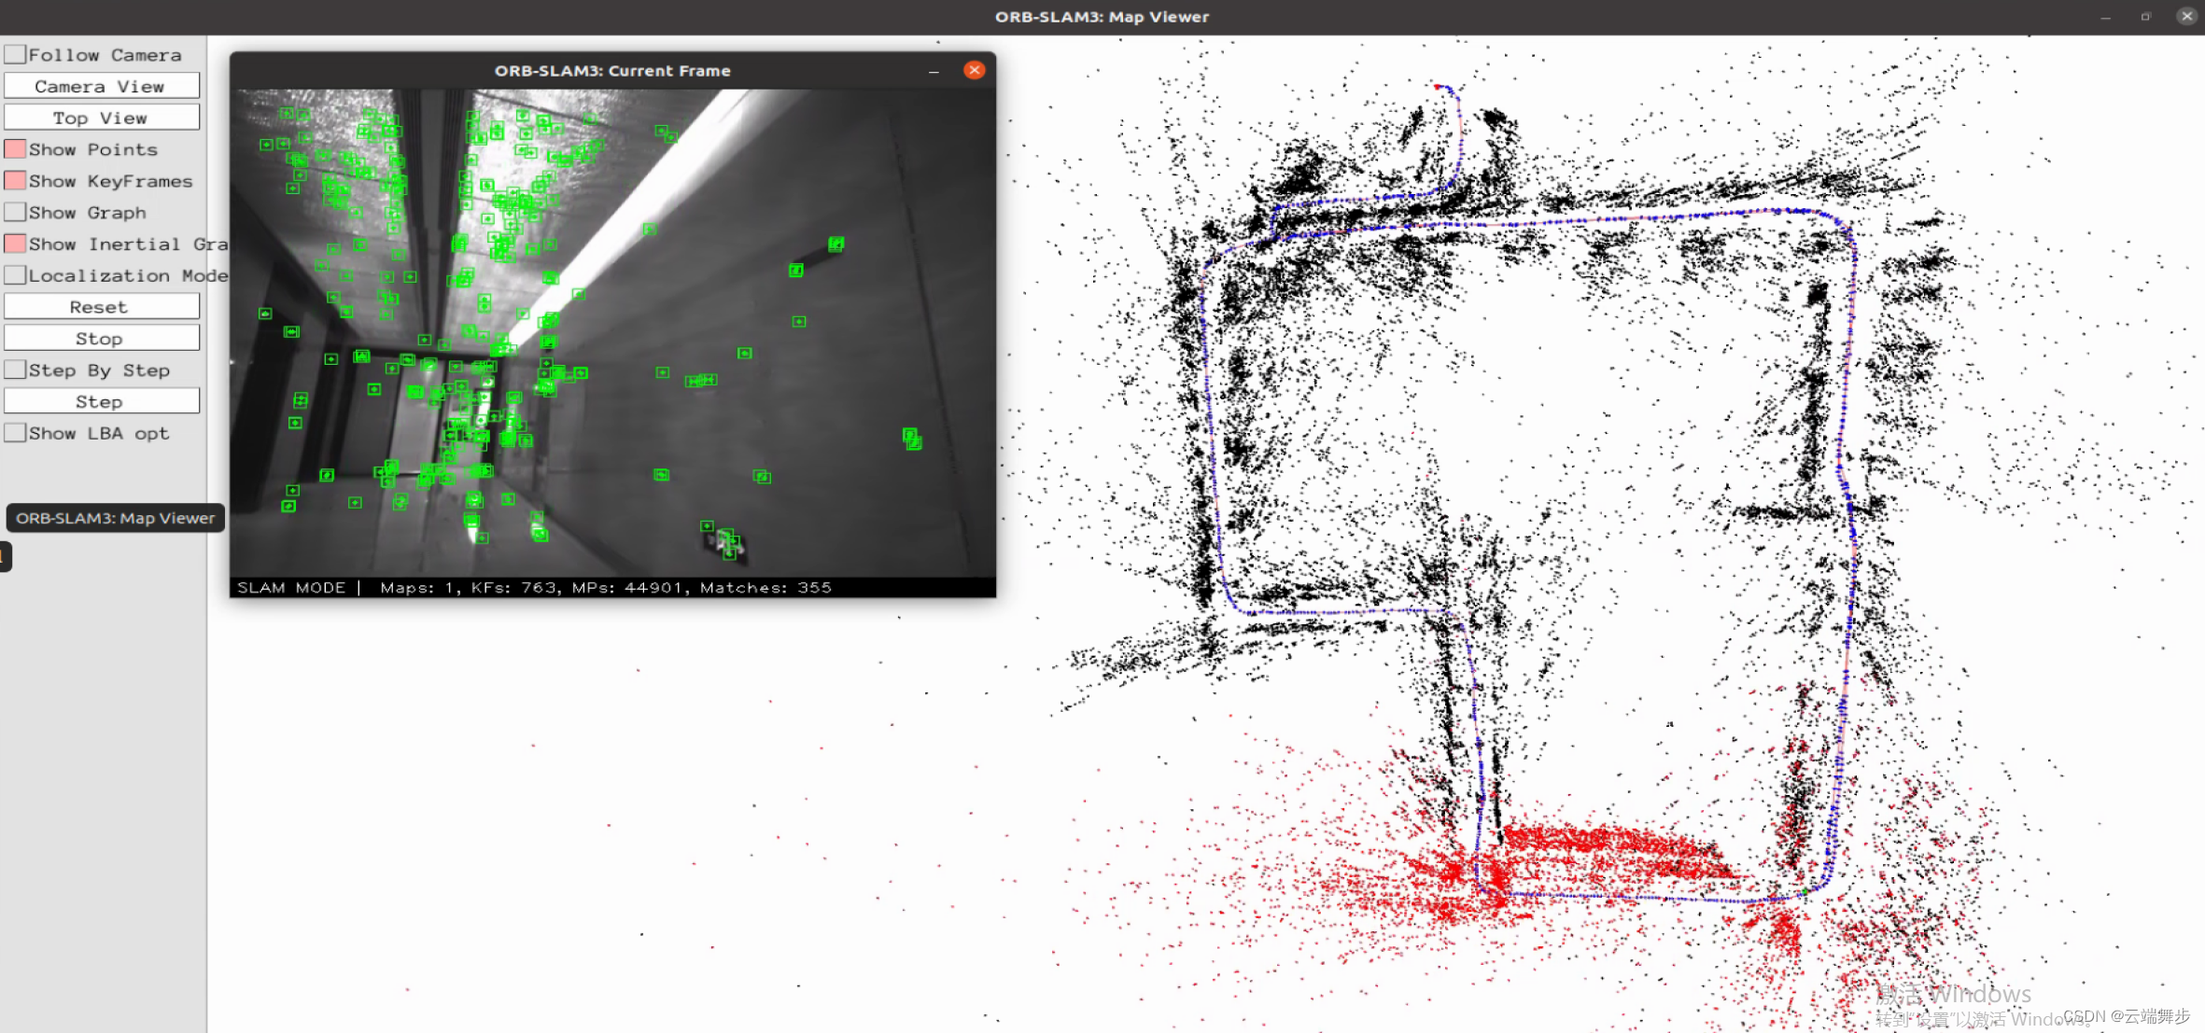The width and height of the screenshot is (2205, 1033).
Task: Restore the Map Viewer main window
Action: (x=2146, y=17)
